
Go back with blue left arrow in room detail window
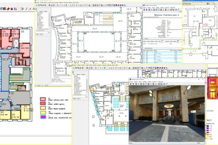[x=144, y=10]
